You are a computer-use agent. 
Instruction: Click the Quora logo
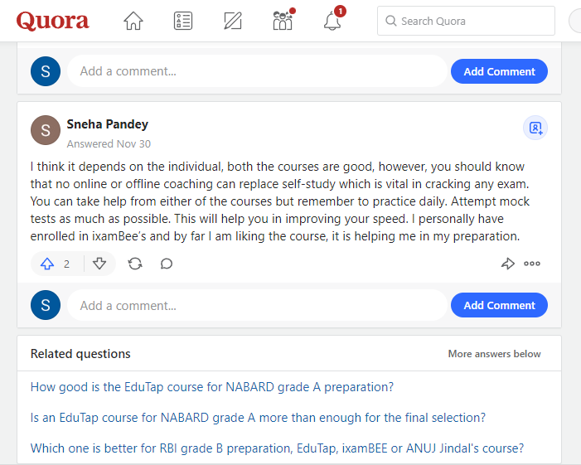point(52,21)
